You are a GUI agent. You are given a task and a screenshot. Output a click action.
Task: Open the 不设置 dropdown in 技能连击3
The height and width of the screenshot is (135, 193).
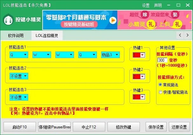click(19, 97)
